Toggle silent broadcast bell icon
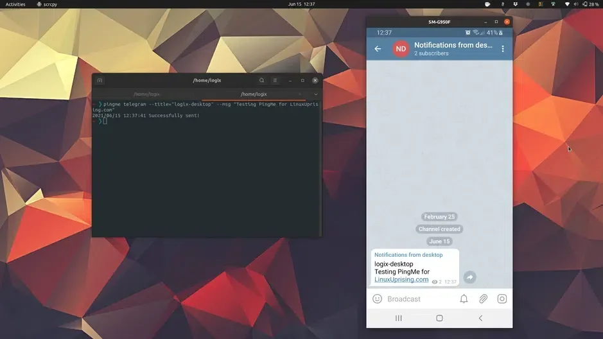Image resolution: width=603 pixels, height=339 pixels. click(464, 299)
